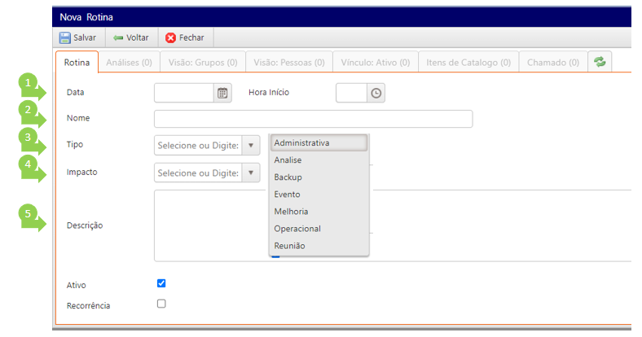Select Backup from the Tipo list

288,177
